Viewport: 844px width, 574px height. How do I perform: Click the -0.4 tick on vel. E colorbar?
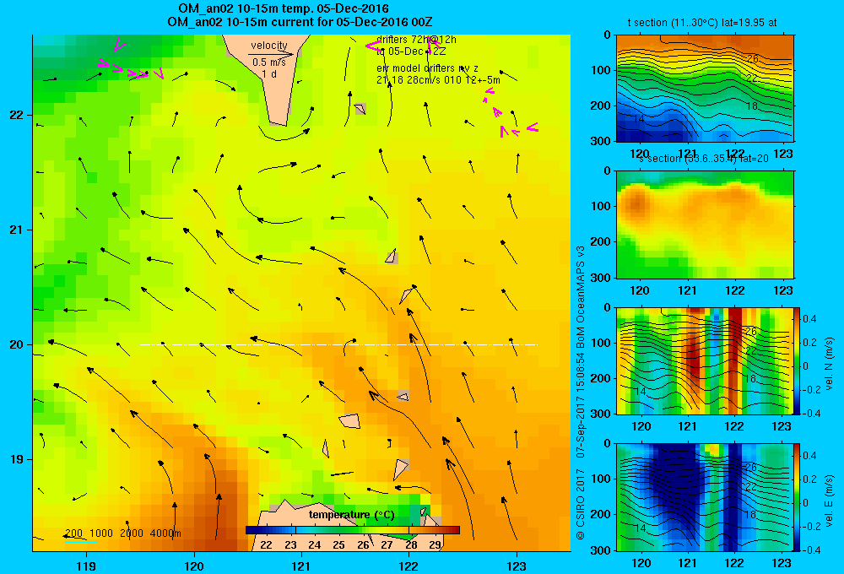click(812, 550)
